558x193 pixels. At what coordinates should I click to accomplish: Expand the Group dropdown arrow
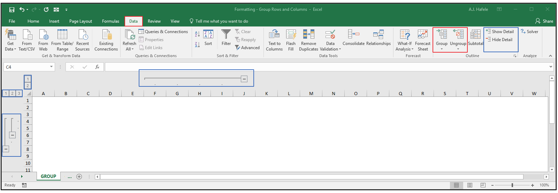[x=442, y=49]
